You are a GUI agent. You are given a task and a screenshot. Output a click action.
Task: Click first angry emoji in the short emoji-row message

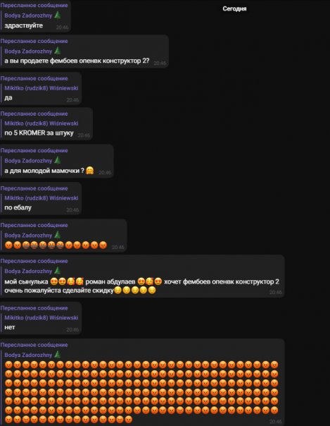point(8,245)
